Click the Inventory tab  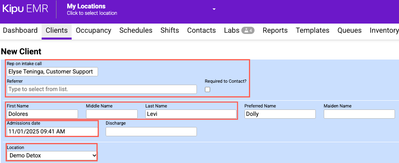click(384, 30)
